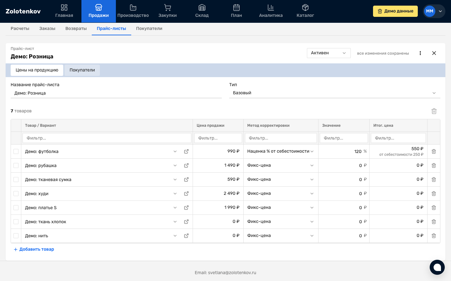This screenshot has width=451, height=281.
Task: Switch to the Покупатели inner tab
Action: 82,70
